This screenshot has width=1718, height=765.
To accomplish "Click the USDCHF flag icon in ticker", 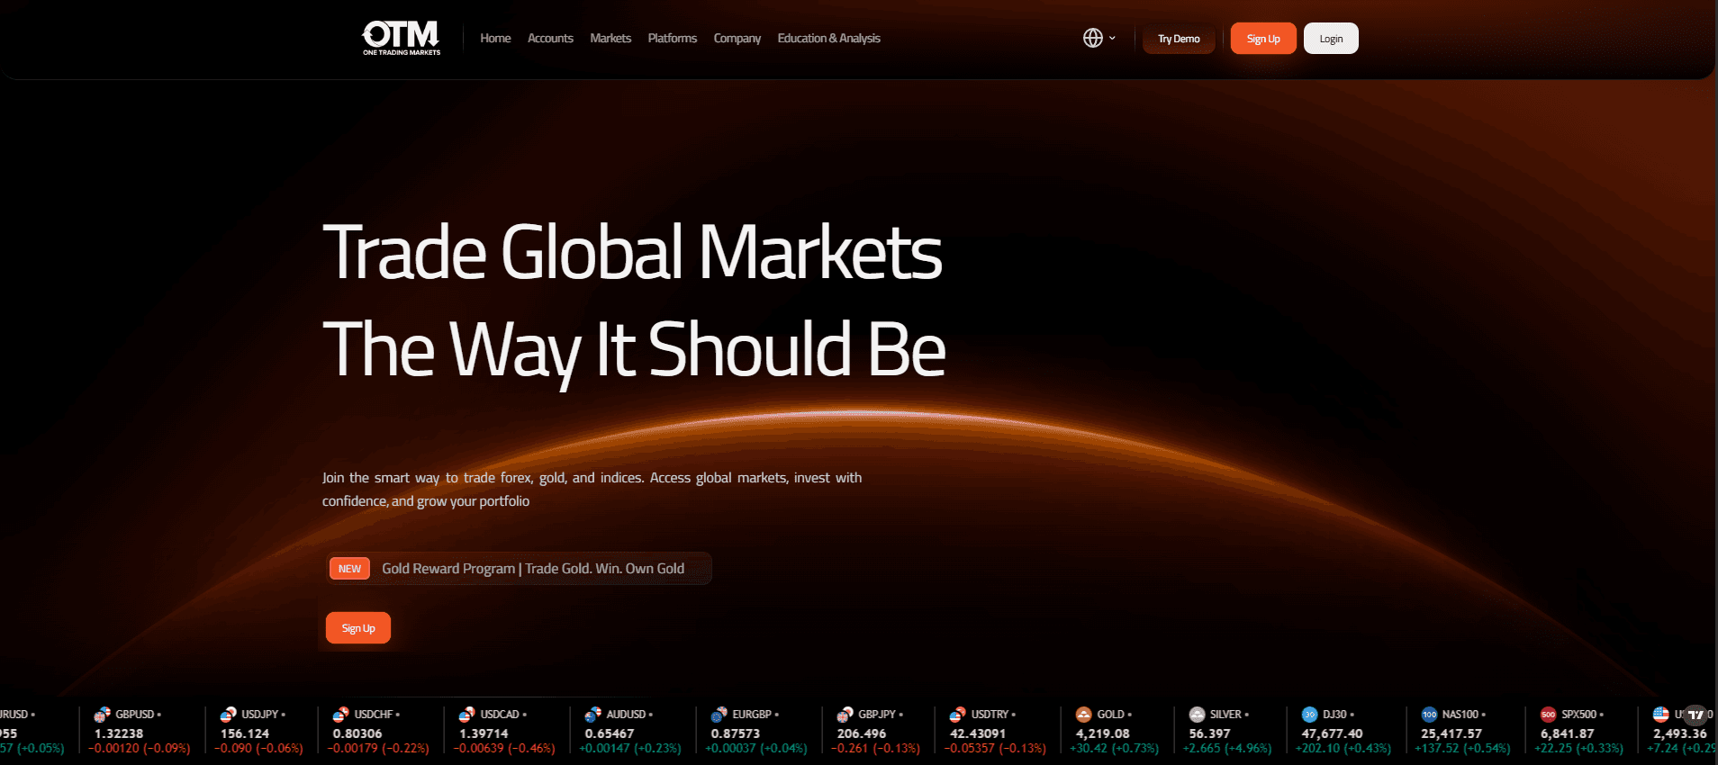I will (x=341, y=715).
